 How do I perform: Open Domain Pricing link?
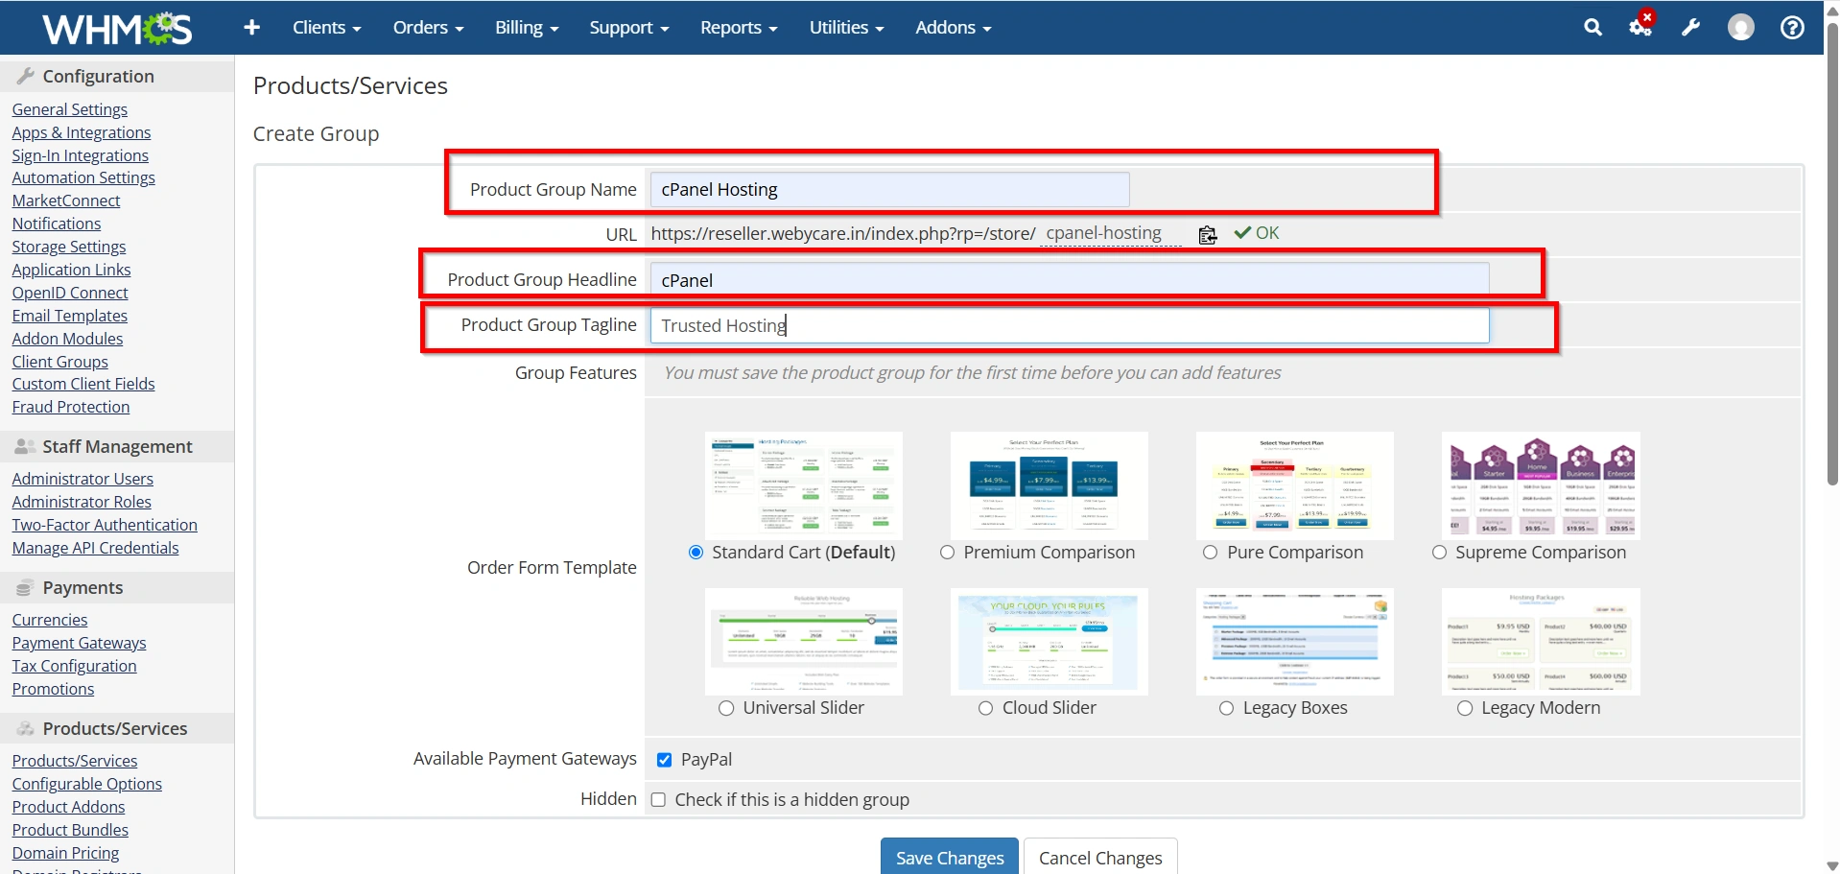coord(66,853)
